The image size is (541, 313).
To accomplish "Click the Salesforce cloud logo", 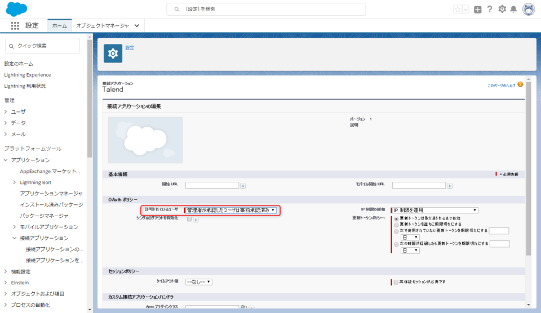I will coord(17,10).
